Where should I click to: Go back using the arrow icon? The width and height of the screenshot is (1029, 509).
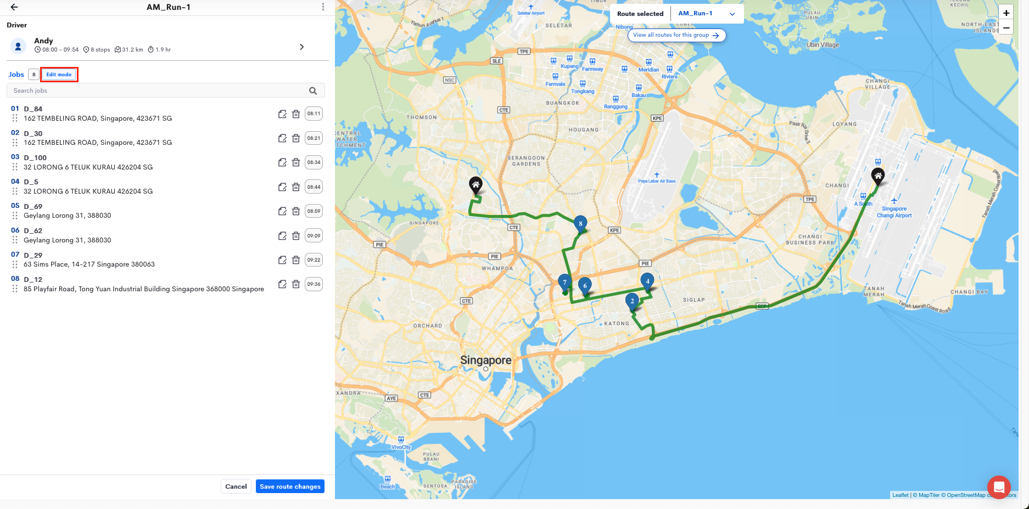click(14, 7)
